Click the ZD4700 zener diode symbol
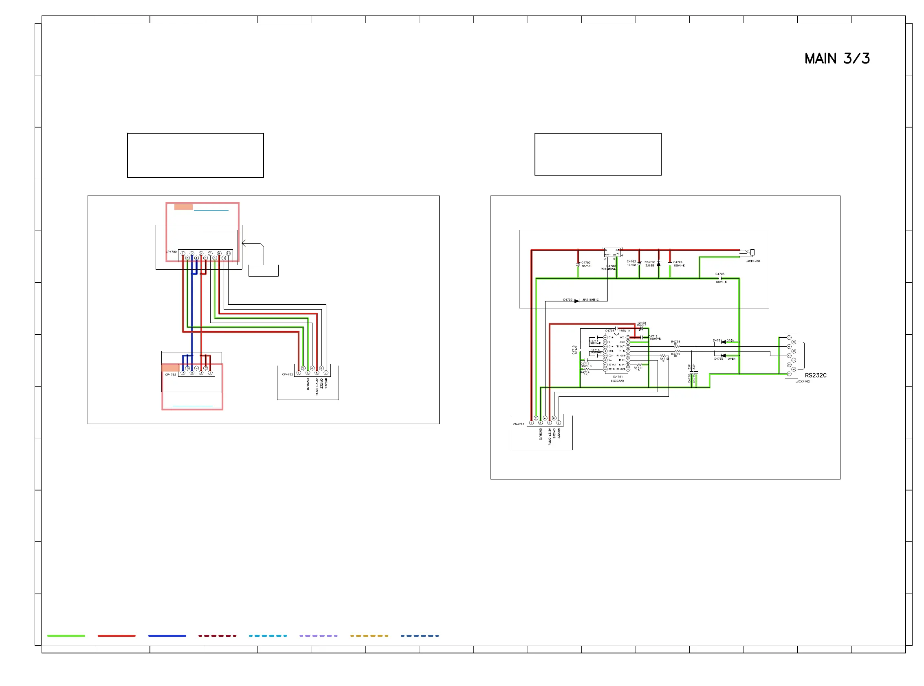Image resolution: width=924 pixels, height=686 pixels. point(659,264)
